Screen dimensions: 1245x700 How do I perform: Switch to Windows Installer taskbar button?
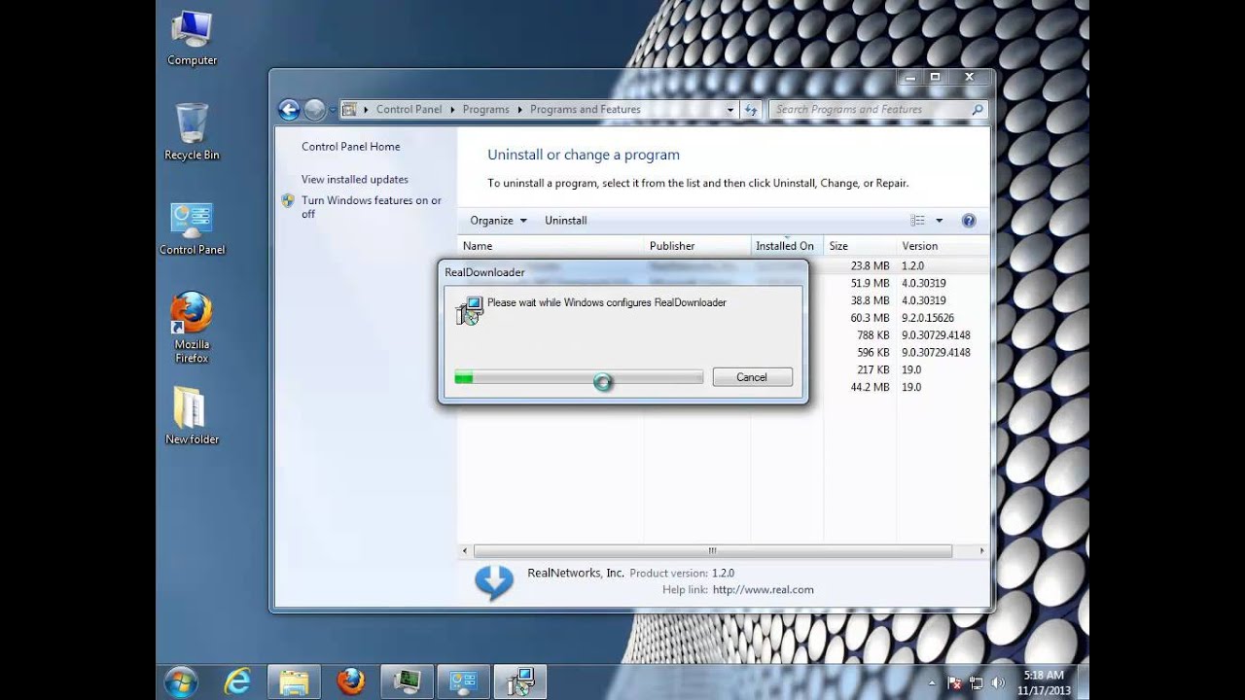520,681
